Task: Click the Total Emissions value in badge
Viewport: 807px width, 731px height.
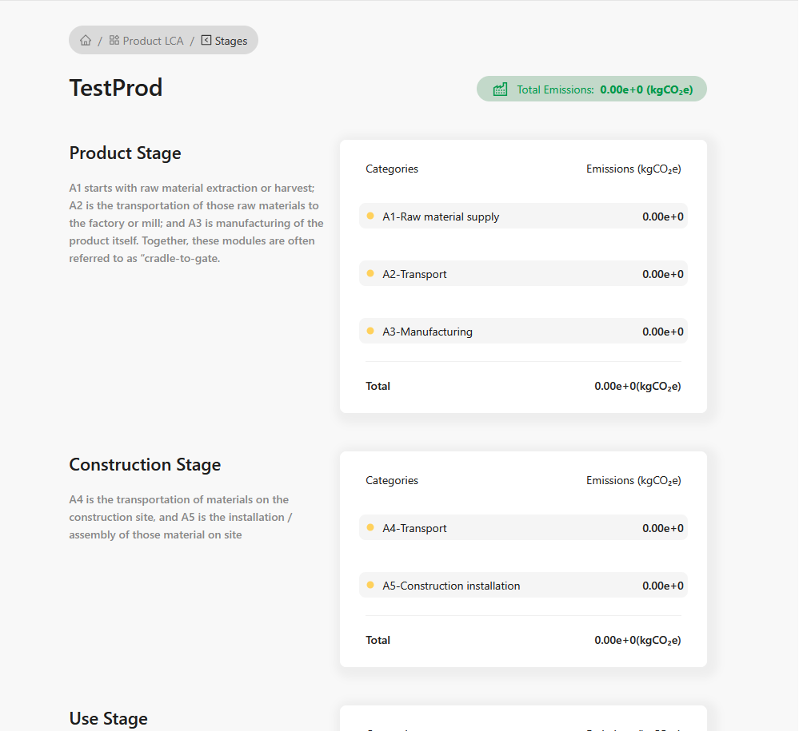Action: click(646, 89)
